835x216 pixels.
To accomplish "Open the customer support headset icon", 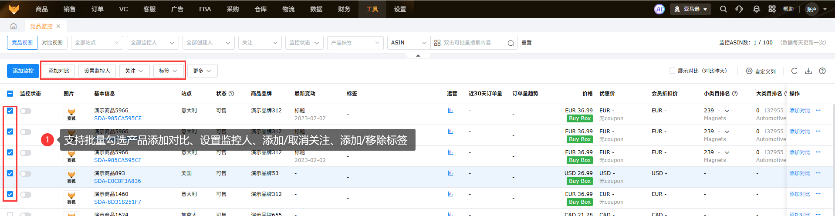I will pyautogui.click(x=739, y=9).
